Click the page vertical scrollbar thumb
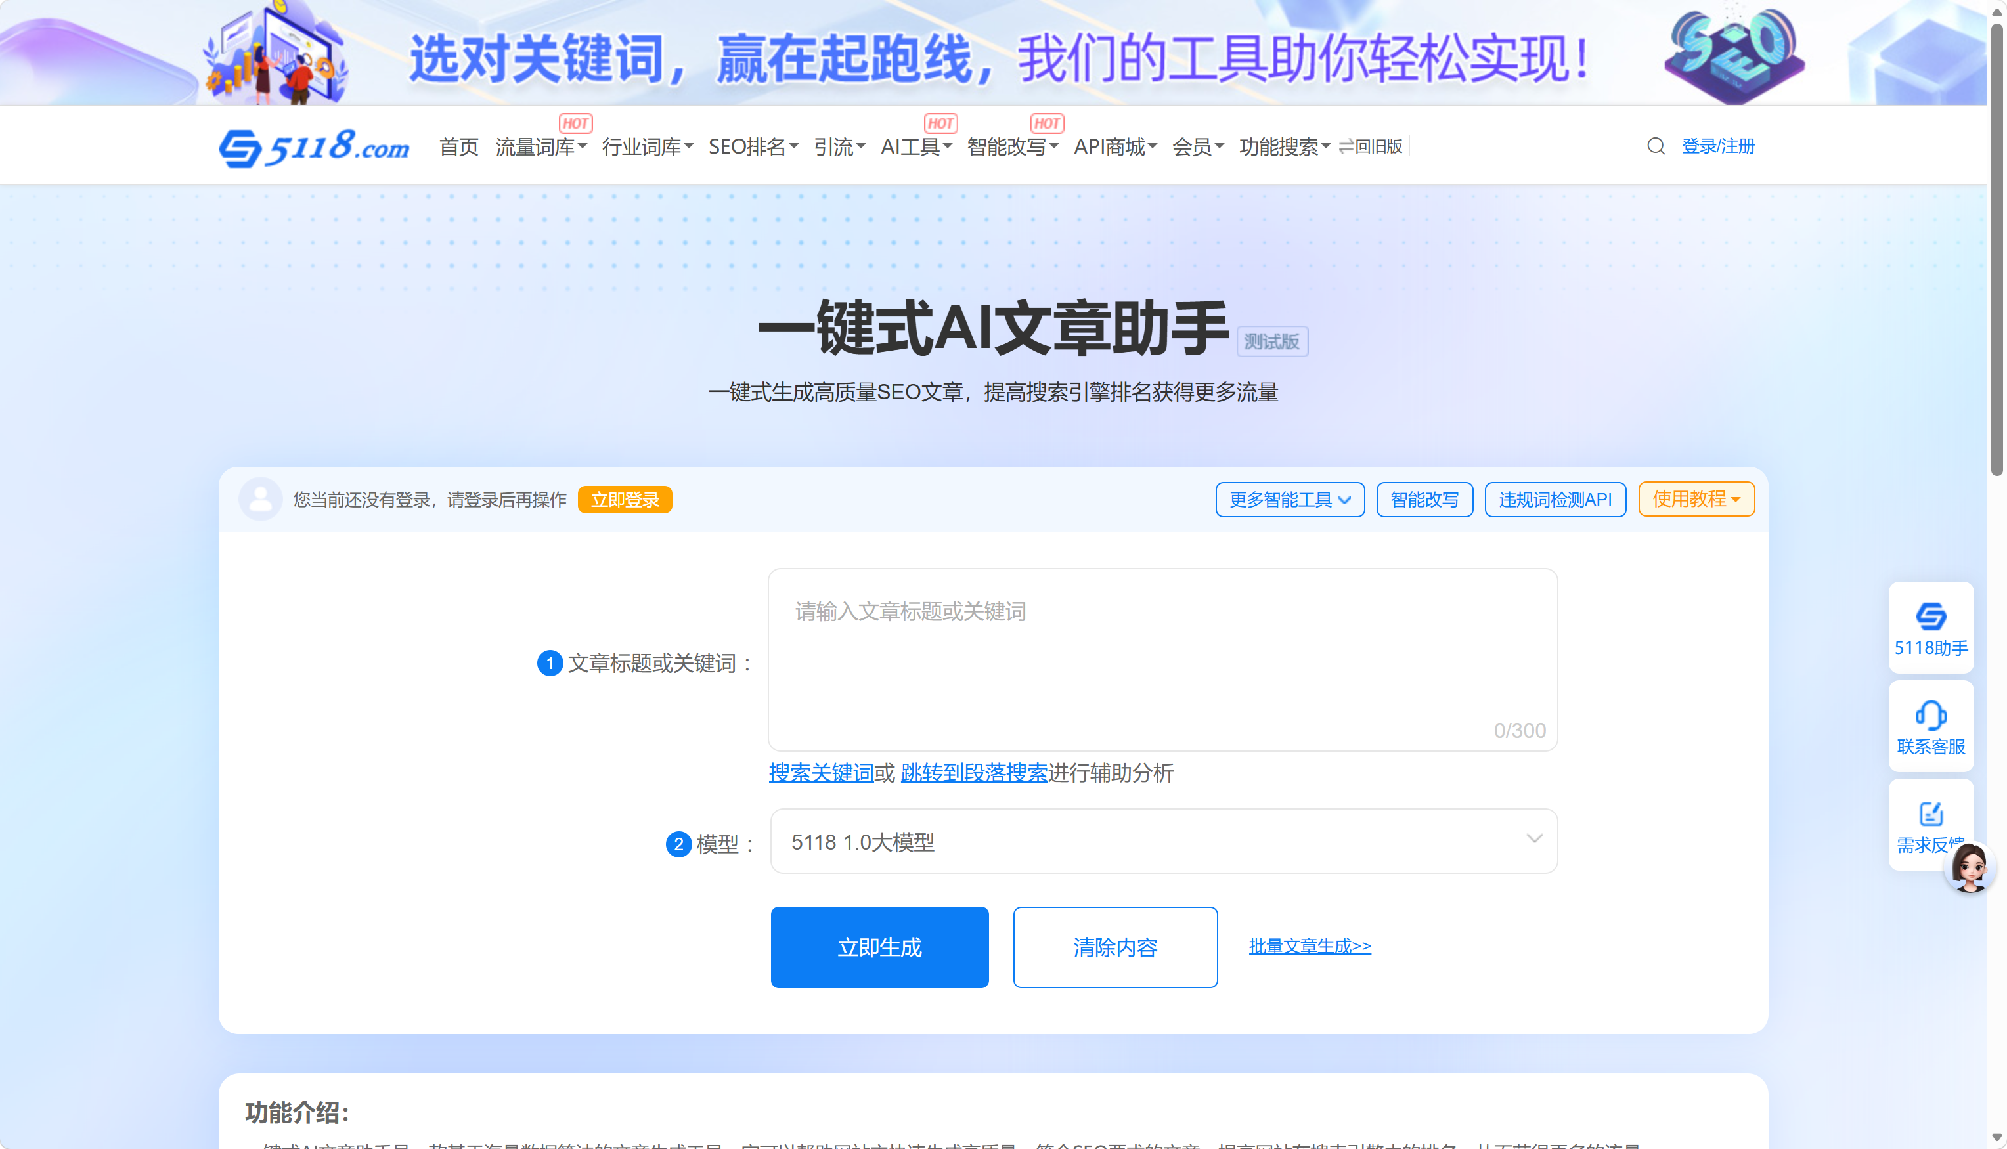 point(1996,249)
